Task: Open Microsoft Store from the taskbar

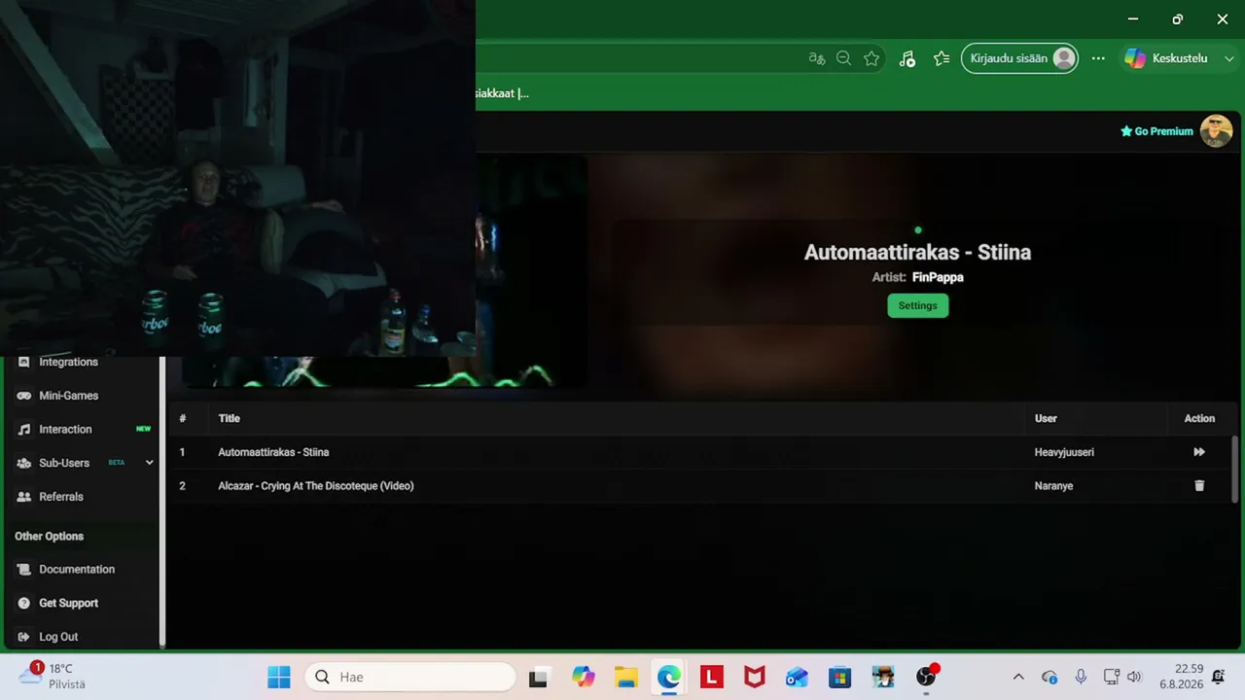Action: [840, 677]
